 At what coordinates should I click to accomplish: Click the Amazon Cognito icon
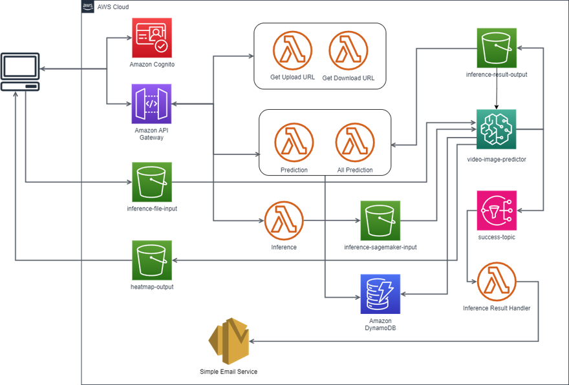tap(152, 37)
